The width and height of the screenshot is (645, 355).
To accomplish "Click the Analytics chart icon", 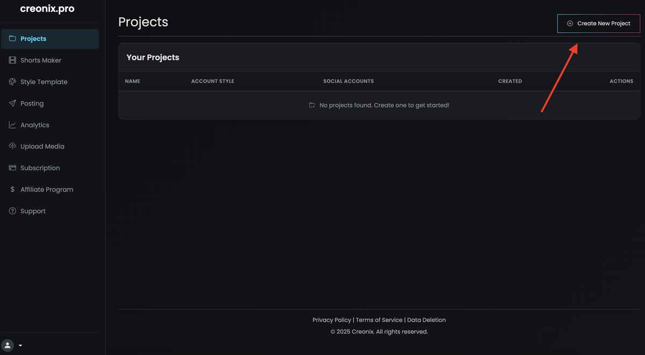I will 12,125.
